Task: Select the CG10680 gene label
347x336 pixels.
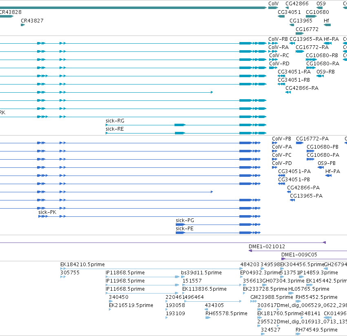Action: tap(317, 12)
